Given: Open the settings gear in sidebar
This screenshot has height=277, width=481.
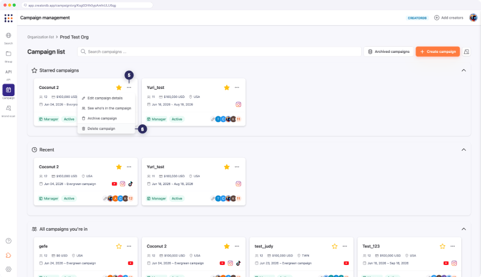Looking at the screenshot, I should [x=8, y=269].
